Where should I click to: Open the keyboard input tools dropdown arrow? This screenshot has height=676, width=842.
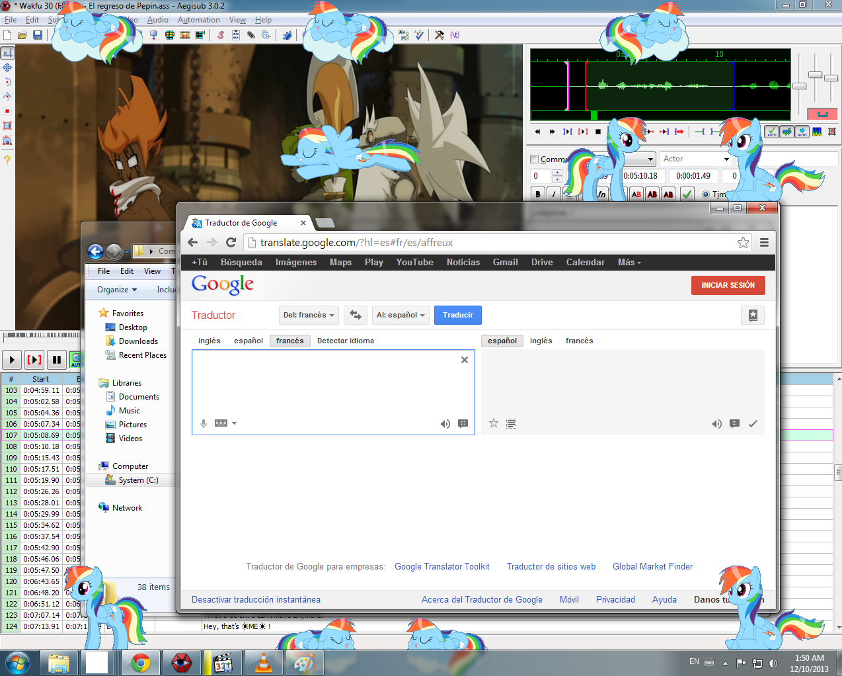click(x=234, y=423)
